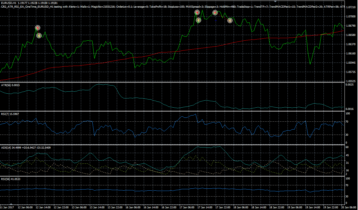The width and height of the screenshot is (358, 210).
Task: Click the 1.05945 price label
Action: pyautogui.click(x=350, y=63)
